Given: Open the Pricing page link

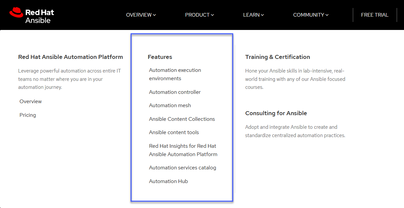Looking at the screenshot, I should point(28,115).
